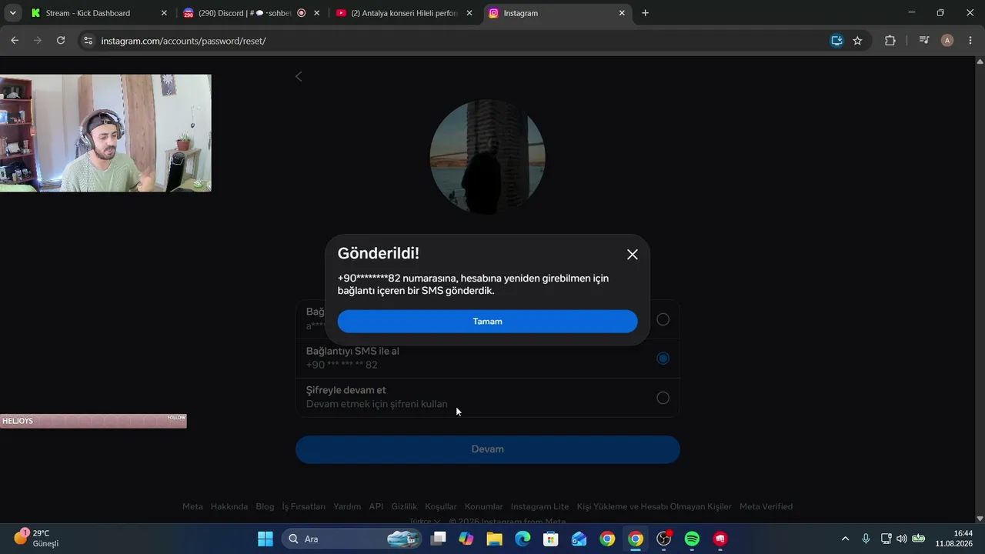This screenshot has width=985, height=554.
Task: Open the Kişi Yükleme ve Hesabı Olmayan Kişiler link
Action: coord(654,506)
